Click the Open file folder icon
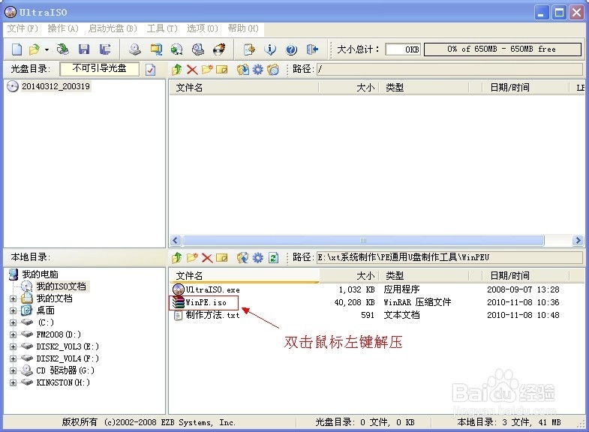The image size is (589, 432). (35, 49)
